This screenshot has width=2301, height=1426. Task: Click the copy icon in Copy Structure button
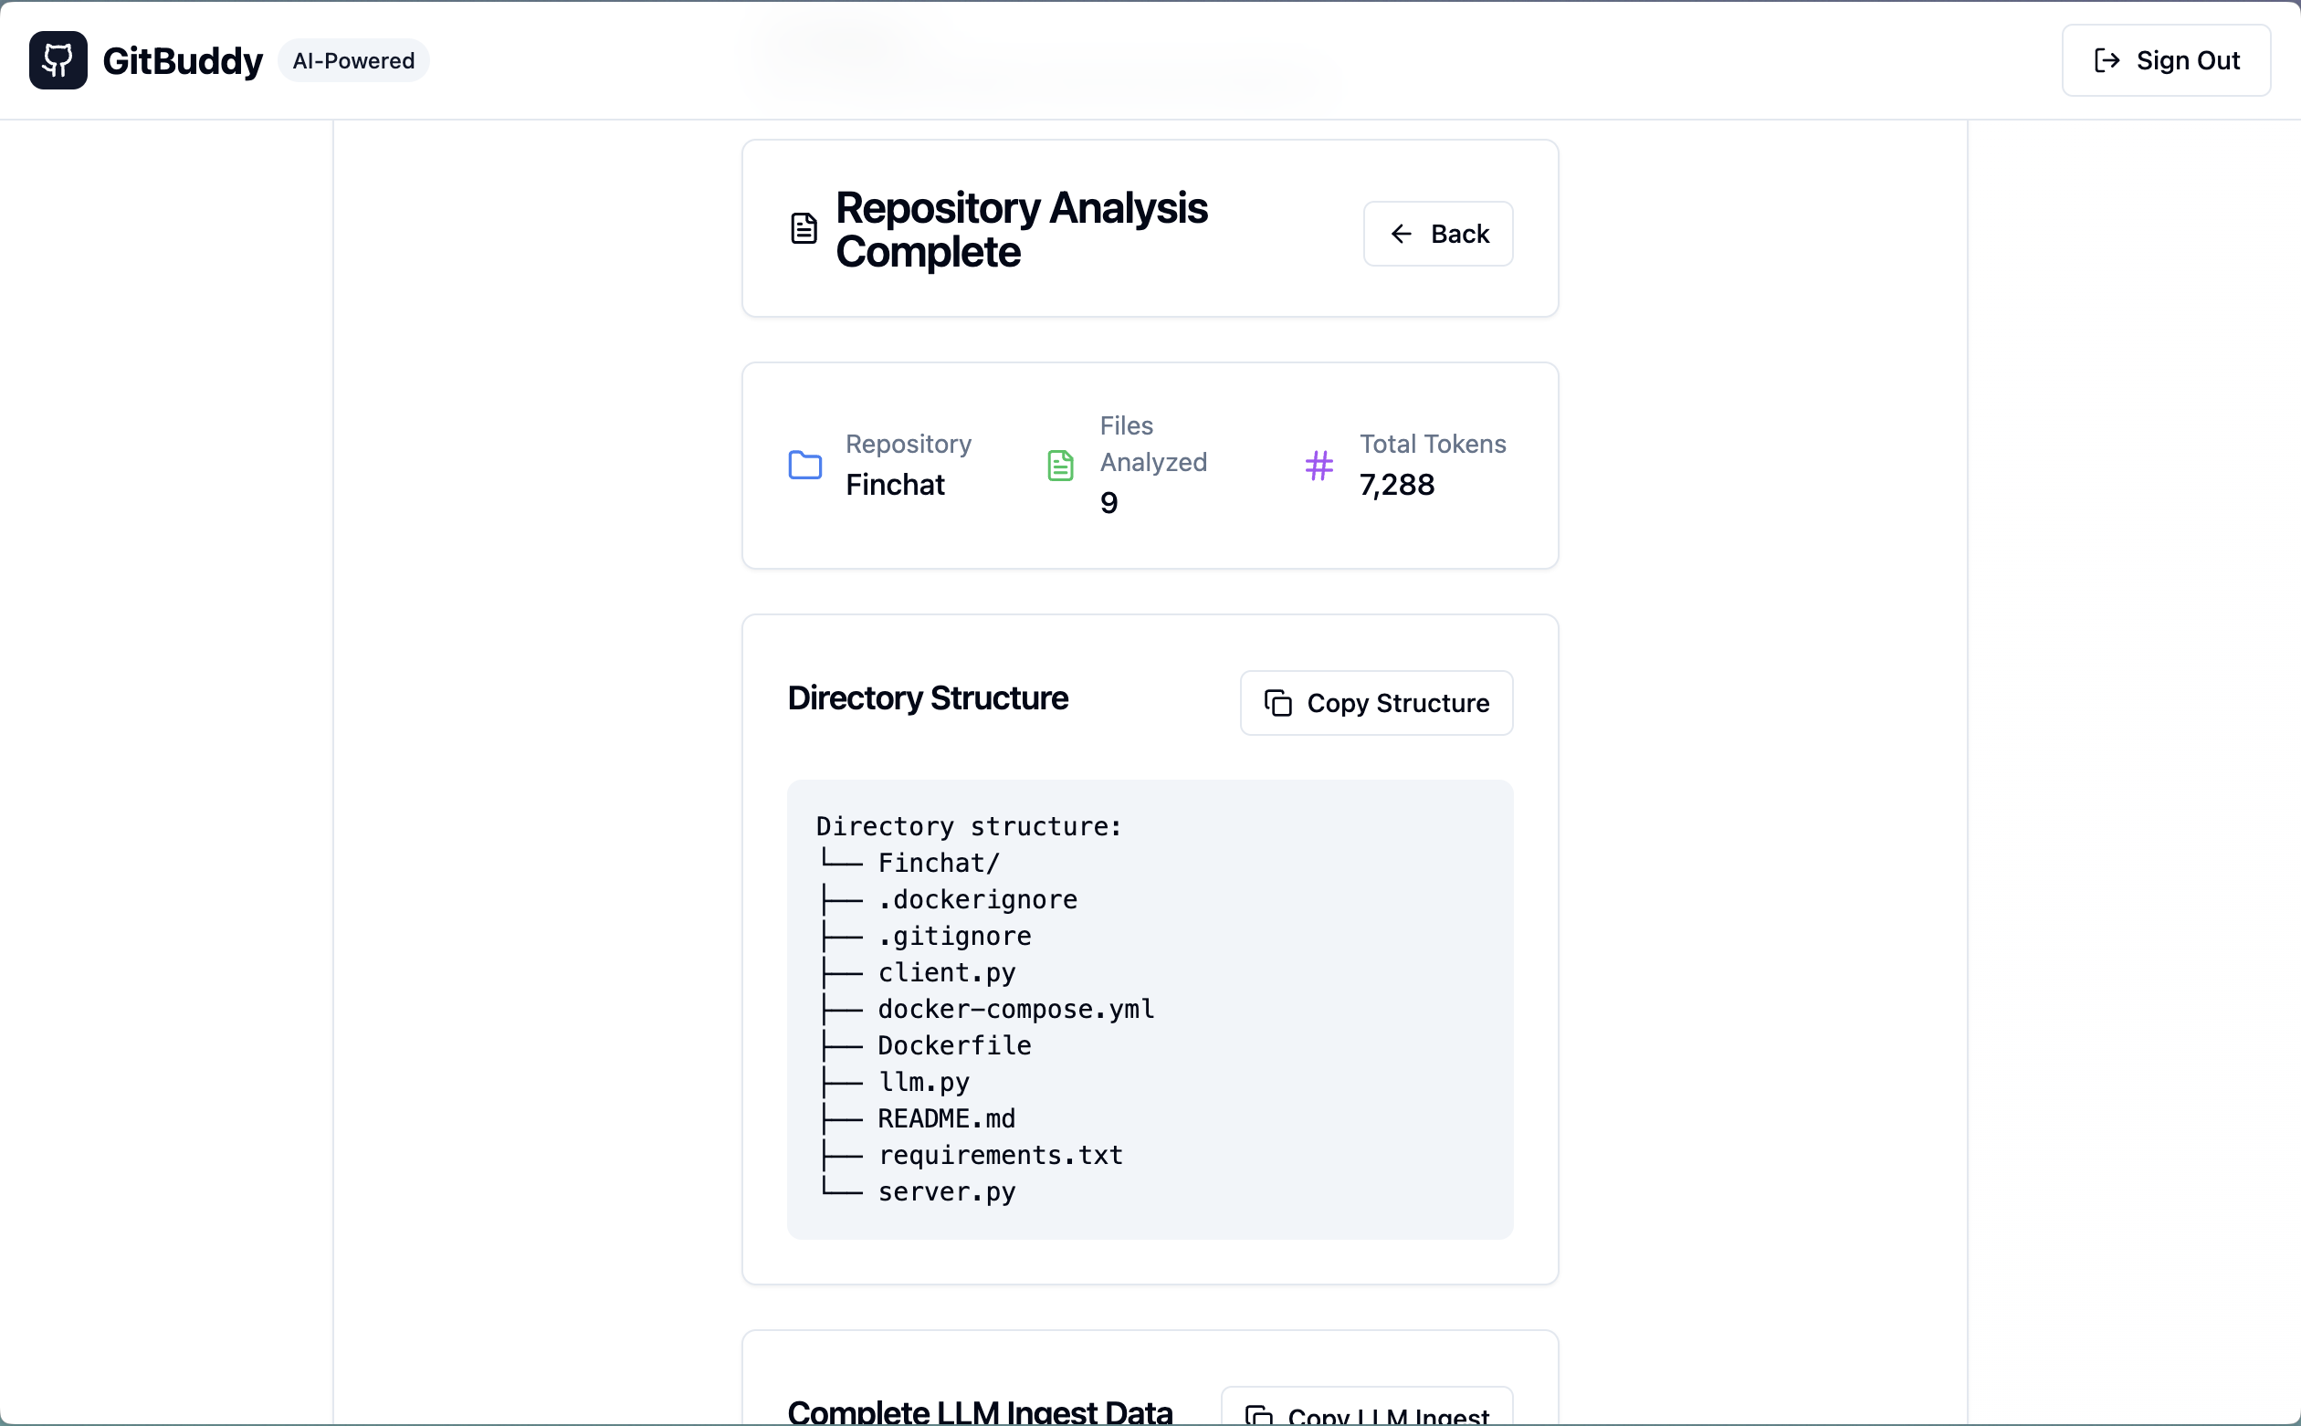coord(1277,704)
